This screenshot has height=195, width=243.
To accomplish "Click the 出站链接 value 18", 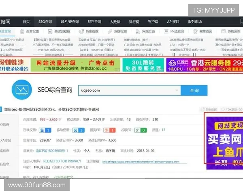I will (129, 119).
